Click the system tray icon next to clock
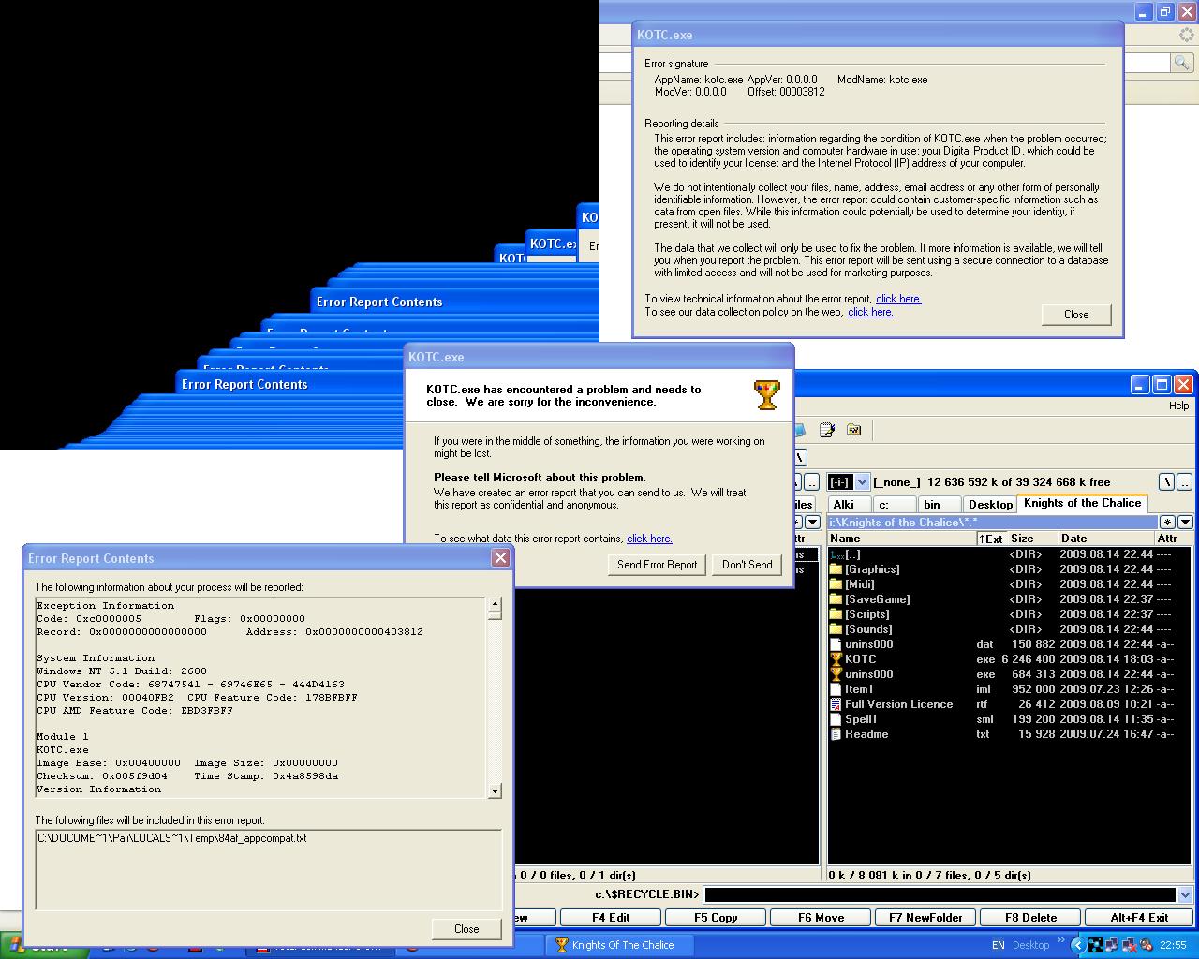The image size is (1199, 959). tap(1144, 945)
